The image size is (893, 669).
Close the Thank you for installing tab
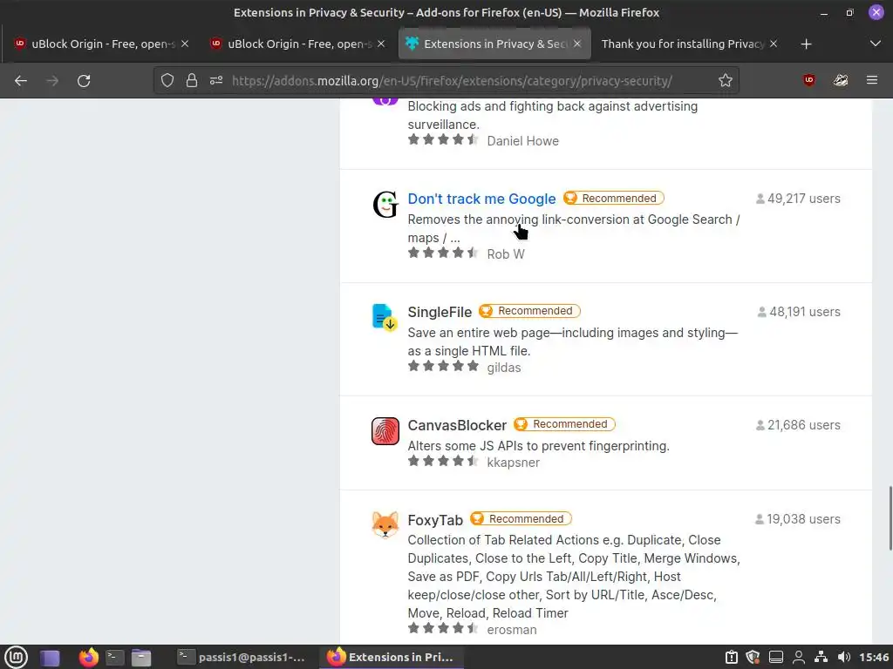click(774, 44)
